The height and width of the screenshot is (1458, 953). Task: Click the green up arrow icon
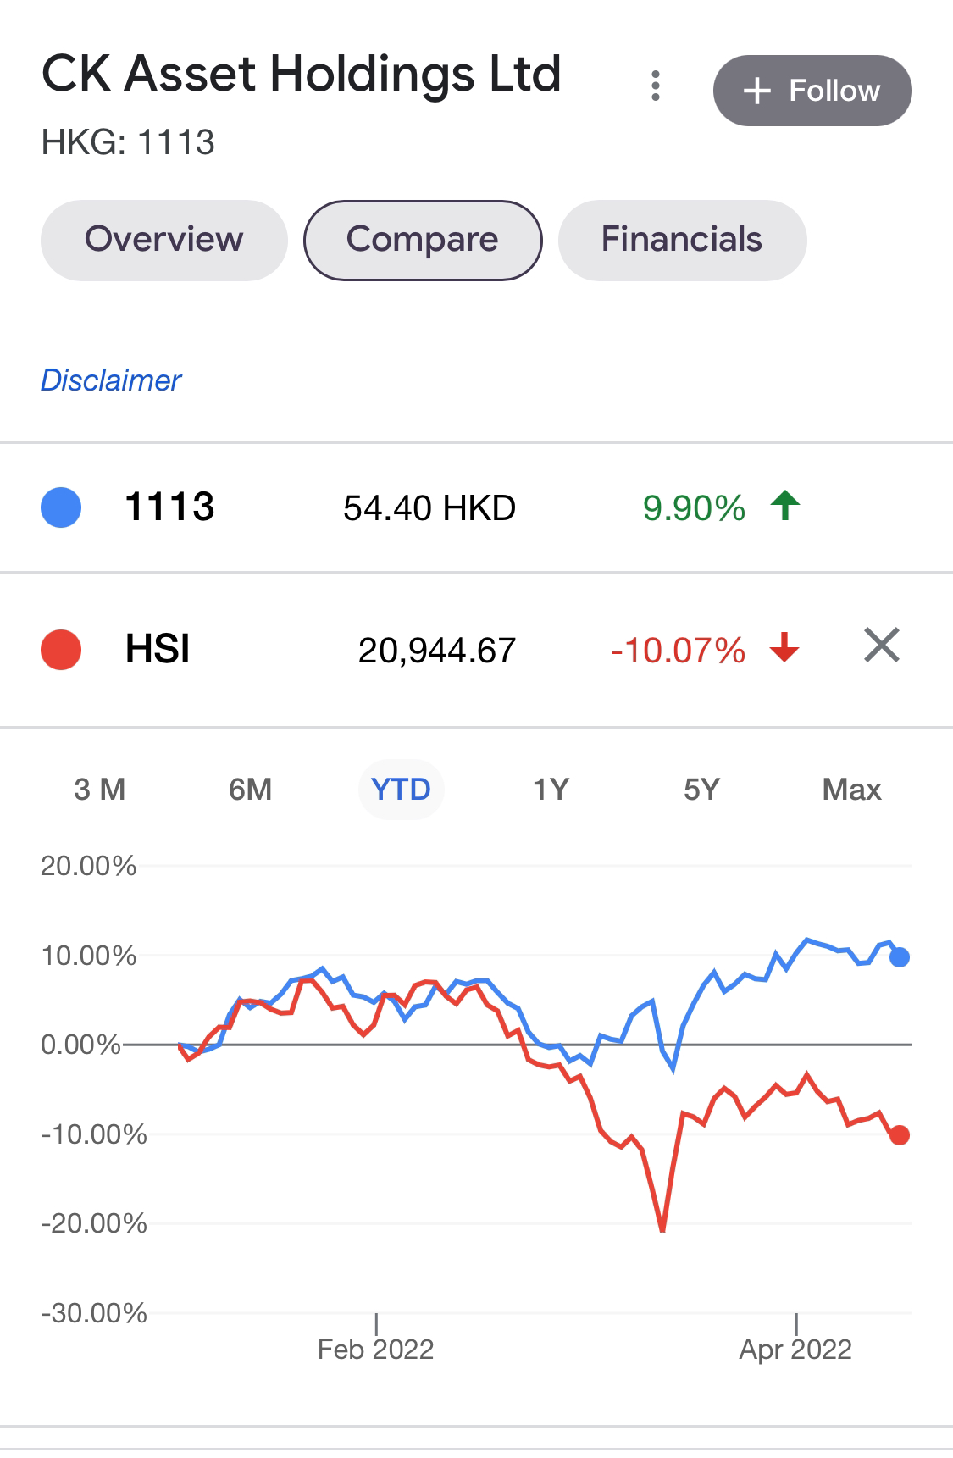[785, 506]
